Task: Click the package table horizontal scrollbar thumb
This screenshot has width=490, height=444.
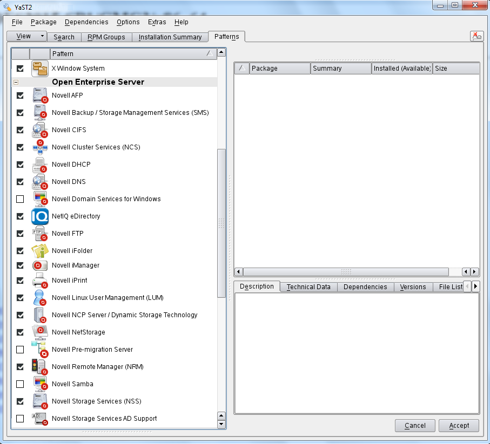Action: pyautogui.click(x=346, y=272)
